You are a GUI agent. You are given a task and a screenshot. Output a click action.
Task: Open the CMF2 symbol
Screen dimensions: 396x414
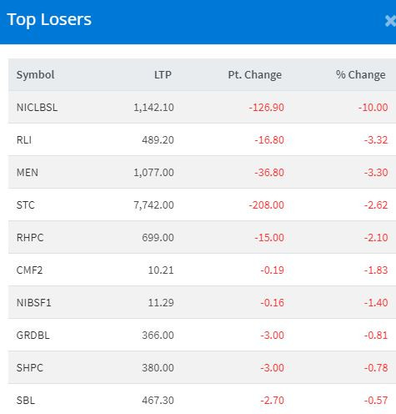pos(29,270)
